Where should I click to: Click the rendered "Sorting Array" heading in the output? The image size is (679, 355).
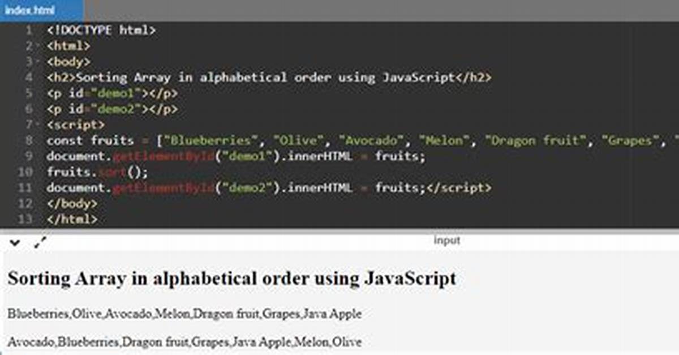(232, 279)
